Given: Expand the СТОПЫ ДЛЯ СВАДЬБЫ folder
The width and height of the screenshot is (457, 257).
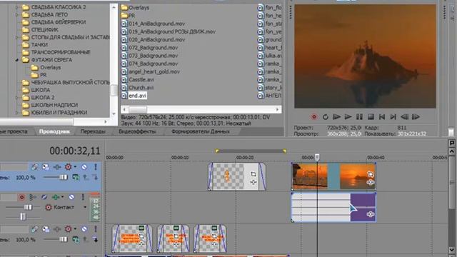Looking at the screenshot, I should (17, 37).
